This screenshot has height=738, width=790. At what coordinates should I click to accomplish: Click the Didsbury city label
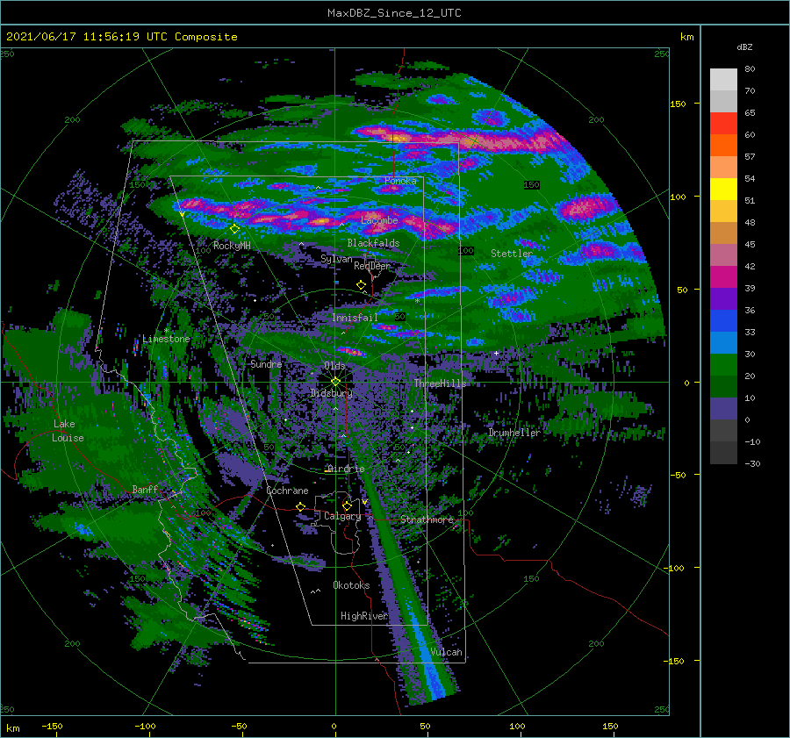pyautogui.click(x=332, y=393)
